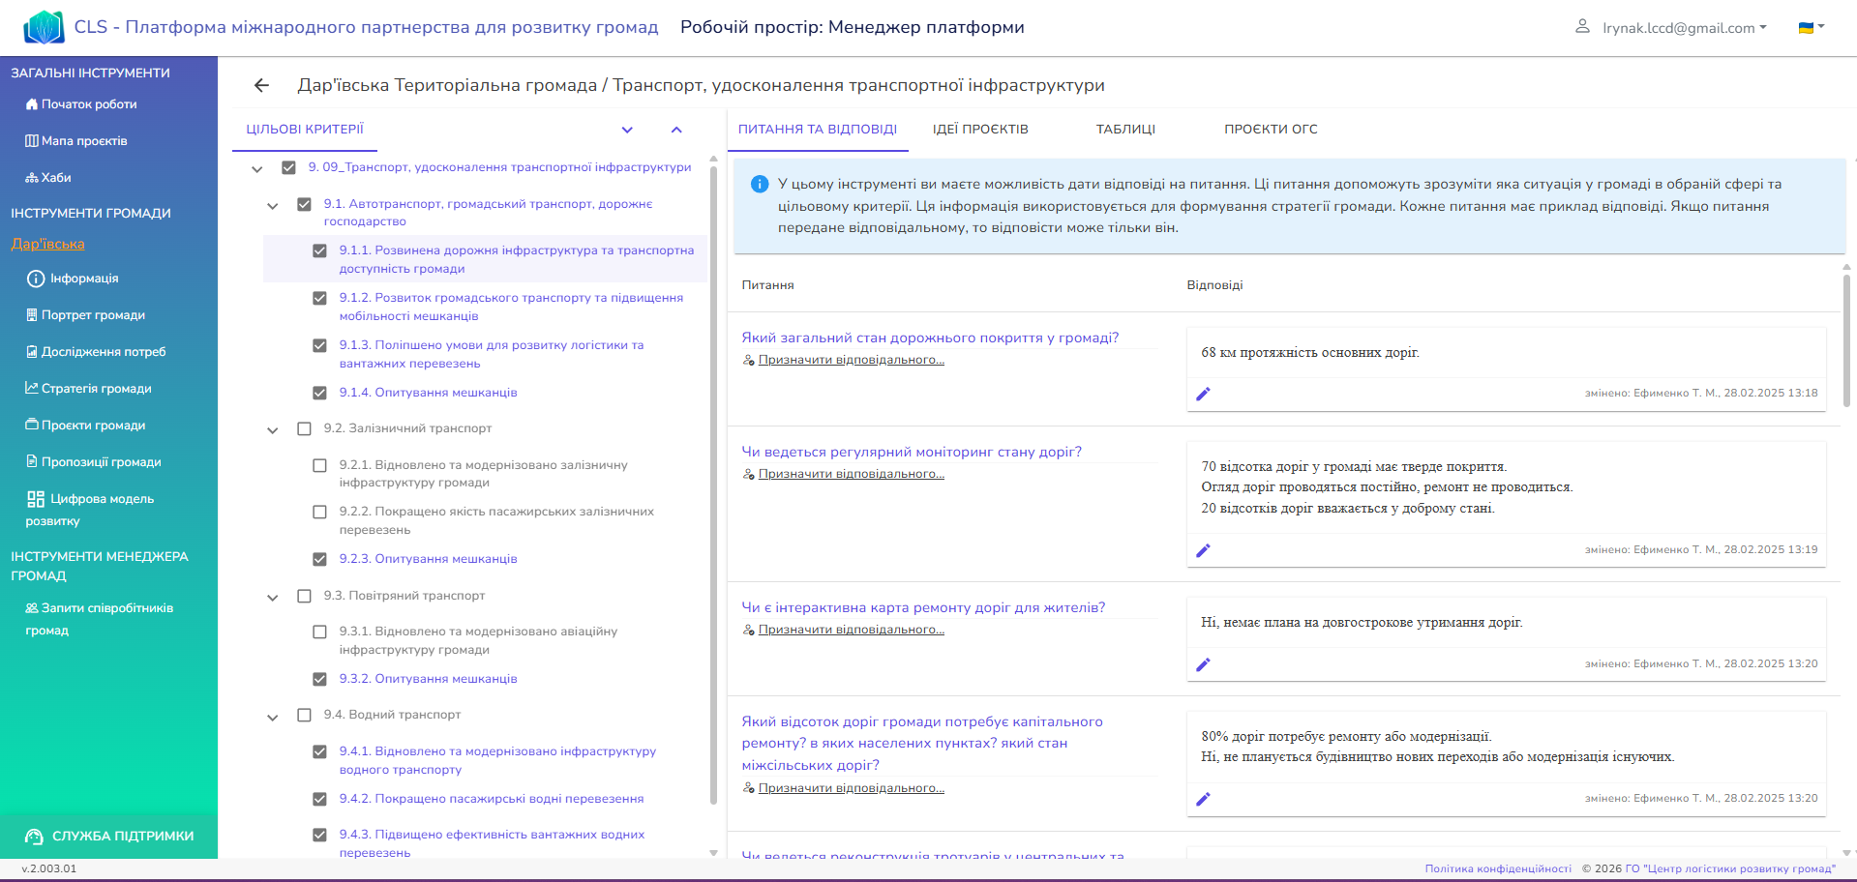The image size is (1857, 882).
Task: Click assign icon under дорожнього покриття question
Action: pos(748,361)
